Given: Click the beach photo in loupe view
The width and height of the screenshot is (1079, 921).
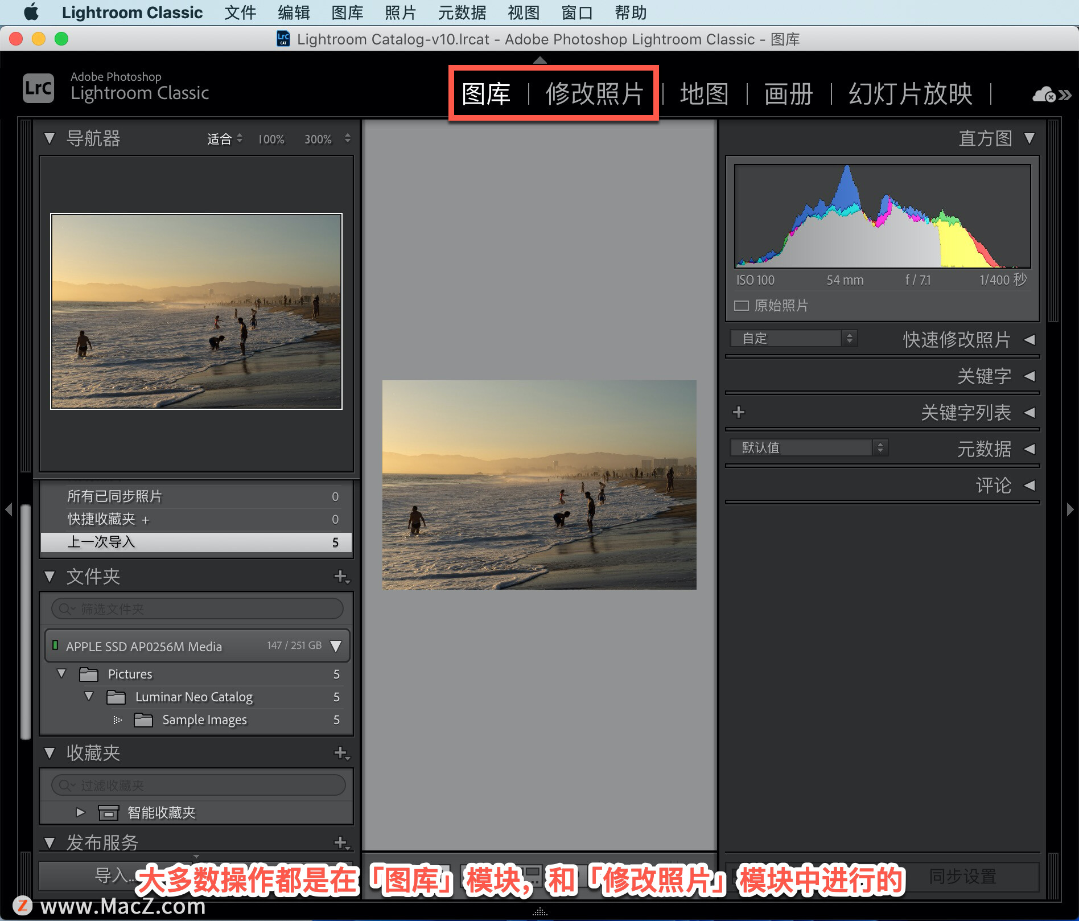Looking at the screenshot, I should point(539,484).
